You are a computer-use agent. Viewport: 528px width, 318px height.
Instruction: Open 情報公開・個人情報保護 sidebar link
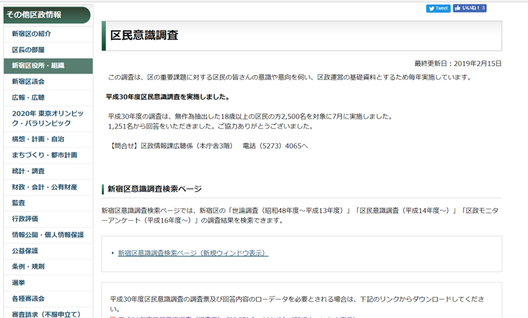click(x=48, y=235)
